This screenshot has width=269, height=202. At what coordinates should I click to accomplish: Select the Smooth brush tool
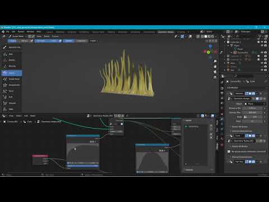pos(11,103)
